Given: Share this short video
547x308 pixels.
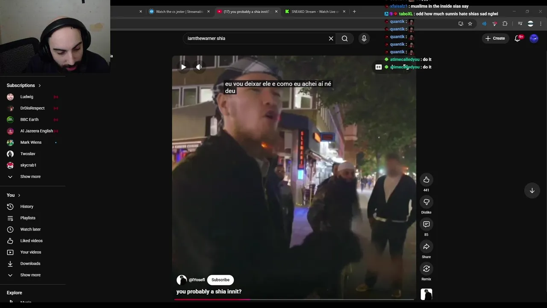Looking at the screenshot, I should point(426,246).
